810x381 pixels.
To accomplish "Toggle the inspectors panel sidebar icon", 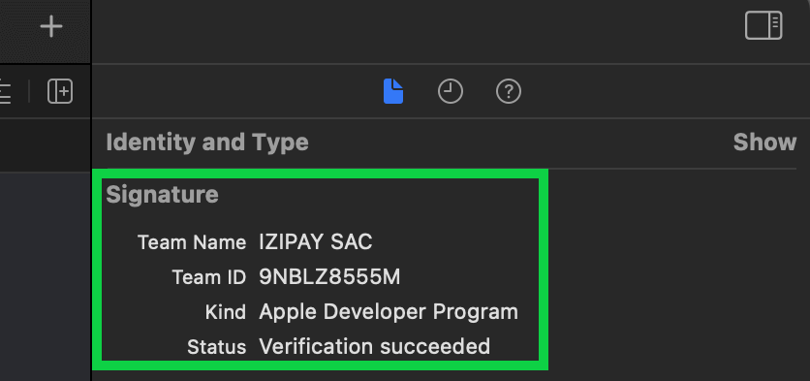I will point(763,26).
